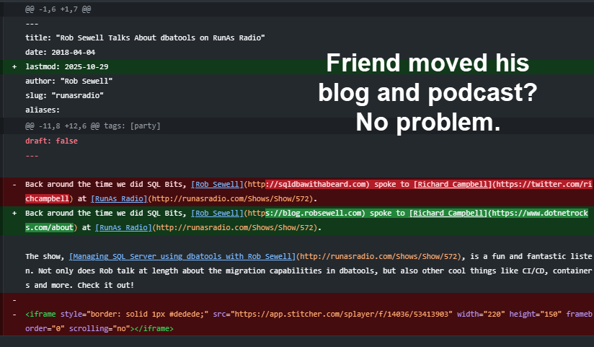
Task: Click the hunk header "@@ -1,6 +1,7 @@"
Action: click(58, 9)
